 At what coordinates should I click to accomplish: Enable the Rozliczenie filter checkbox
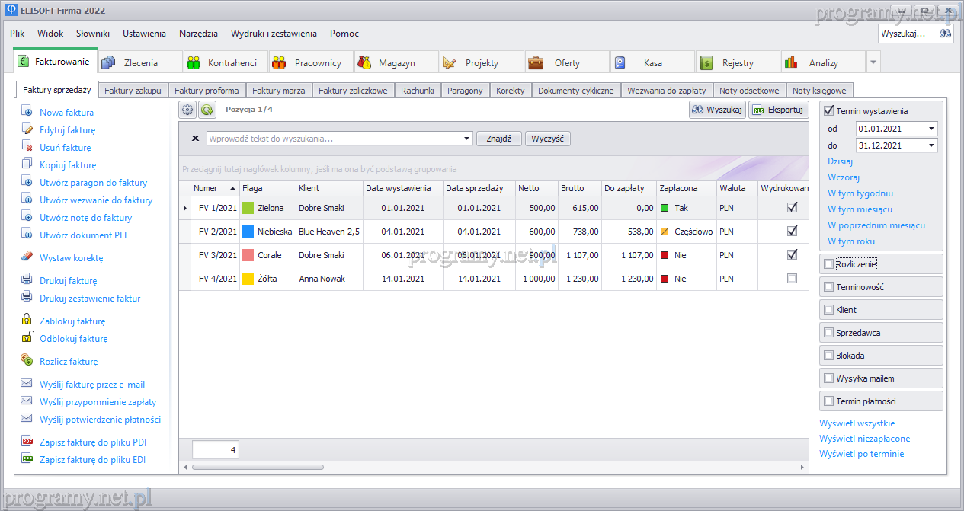click(828, 264)
